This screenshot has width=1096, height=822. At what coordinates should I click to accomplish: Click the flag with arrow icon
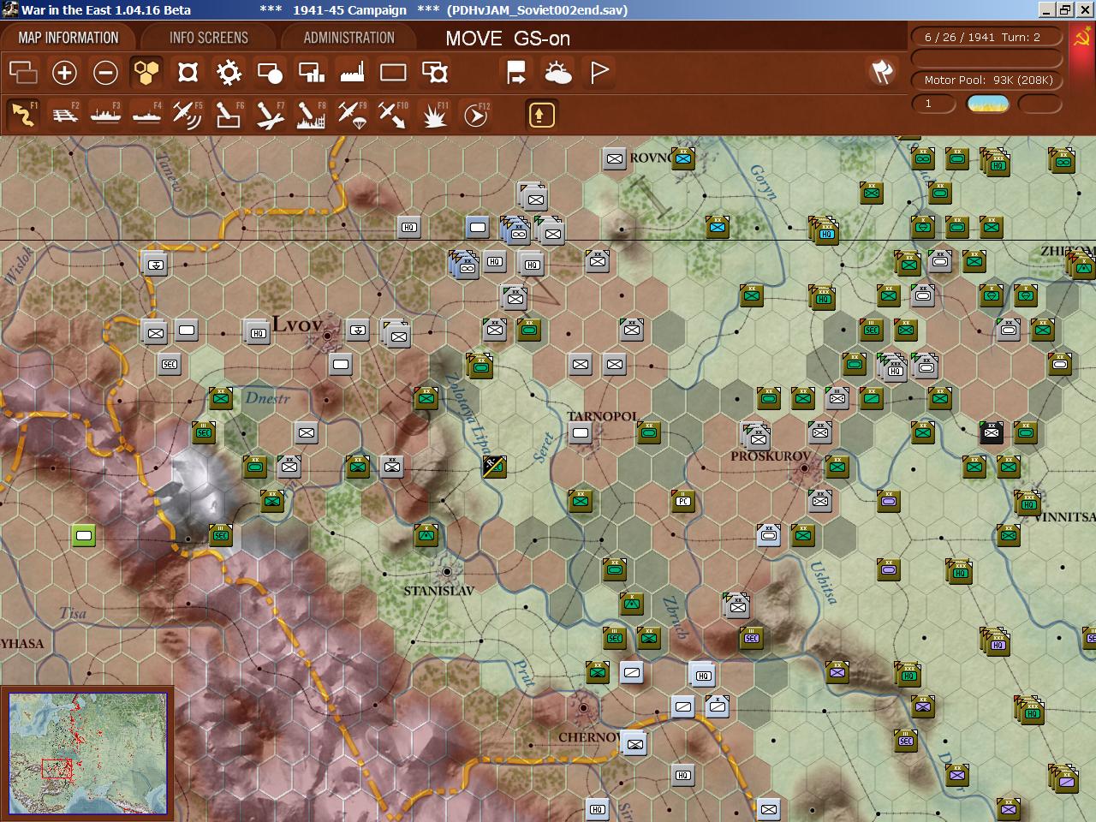[516, 73]
